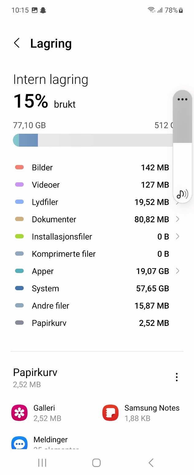Expand the Installasjonsfiler chevron arrow
The height and width of the screenshot is (475, 194).
point(177,236)
